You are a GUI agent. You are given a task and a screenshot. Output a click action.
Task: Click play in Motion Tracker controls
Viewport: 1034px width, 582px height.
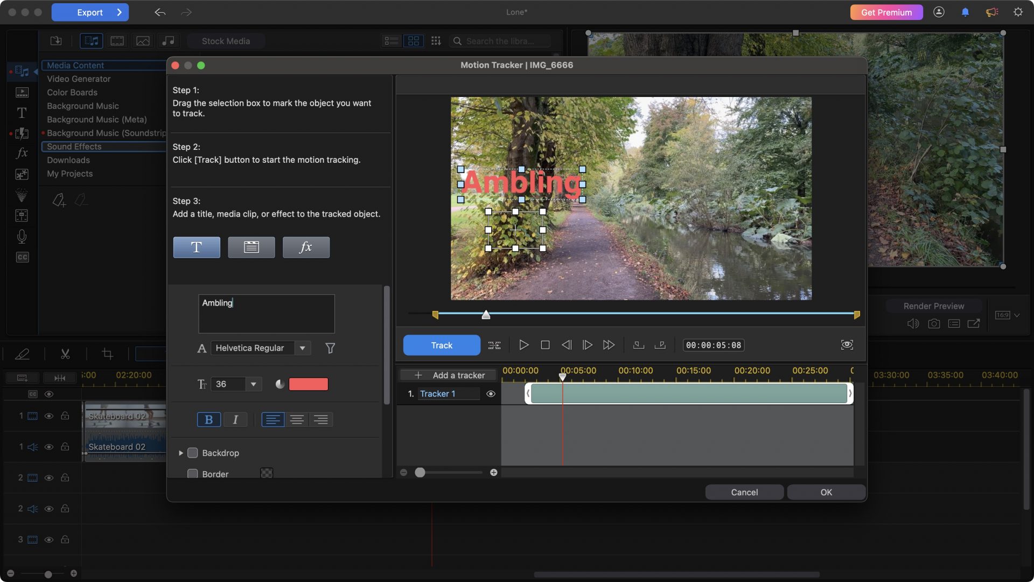[x=523, y=345]
